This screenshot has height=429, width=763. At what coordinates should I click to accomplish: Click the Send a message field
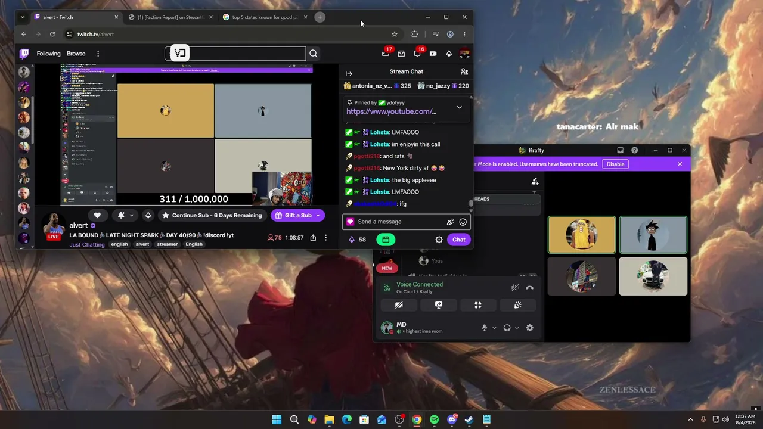pos(407,222)
